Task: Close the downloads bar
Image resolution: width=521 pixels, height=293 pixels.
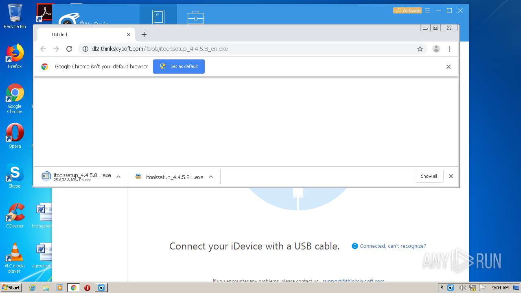Action: click(451, 176)
